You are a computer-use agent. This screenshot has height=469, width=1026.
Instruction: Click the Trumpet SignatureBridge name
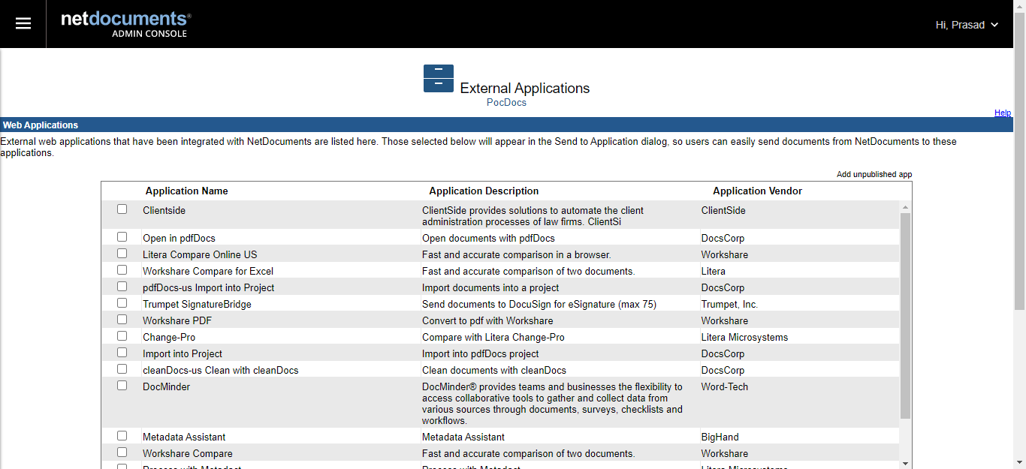(198, 305)
